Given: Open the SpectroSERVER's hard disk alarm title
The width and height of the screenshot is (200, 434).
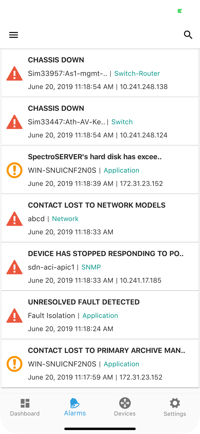Looking at the screenshot, I should tap(95, 157).
